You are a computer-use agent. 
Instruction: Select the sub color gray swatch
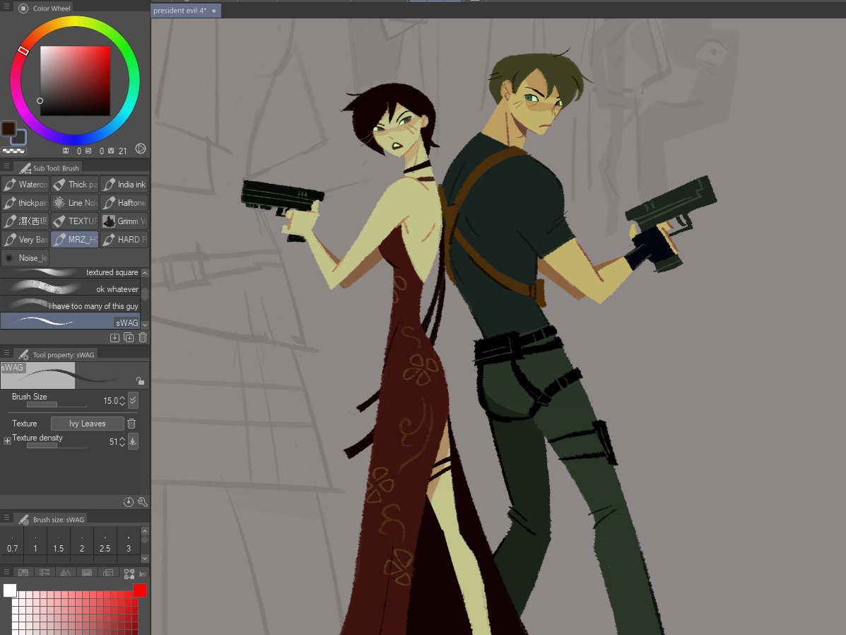[20, 139]
